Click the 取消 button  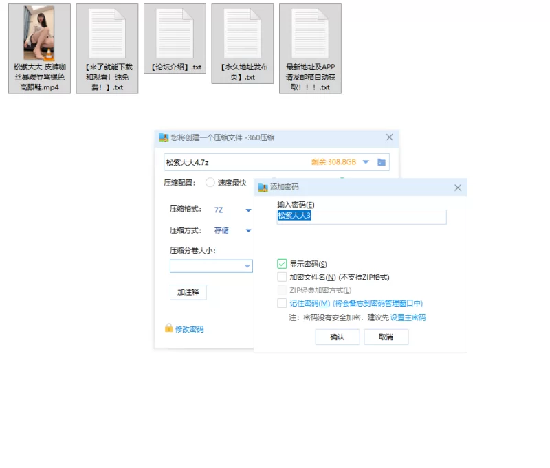pyautogui.click(x=386, y=337)
